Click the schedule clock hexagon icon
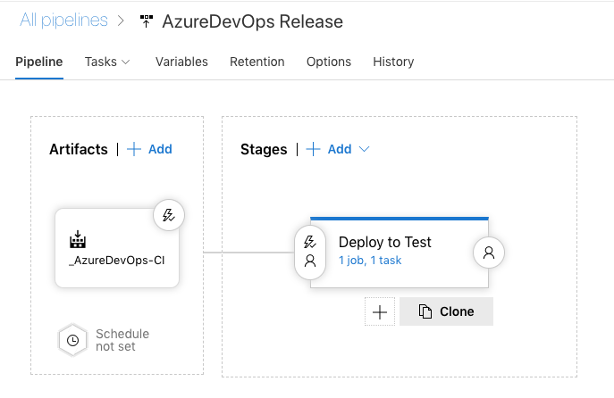The width and height of the screenshot is (614, 398). pyautogui.click(x=72, y=340)
